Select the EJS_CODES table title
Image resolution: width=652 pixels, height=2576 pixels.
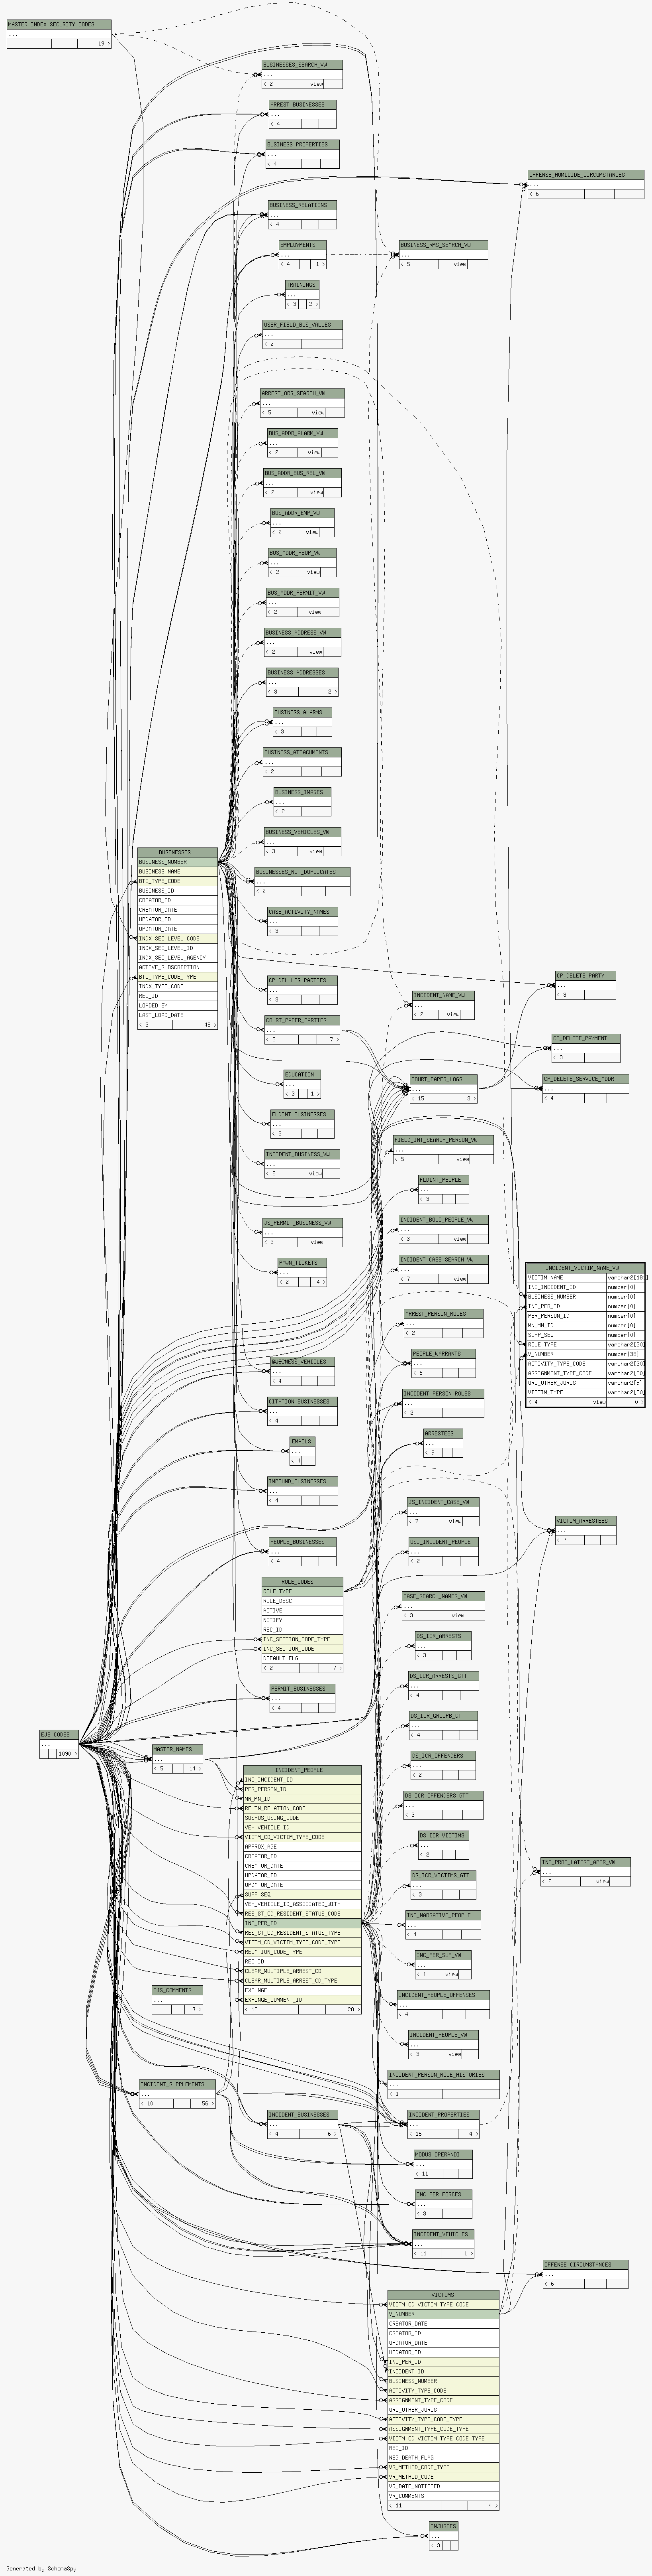click(x=59, y=1735)
